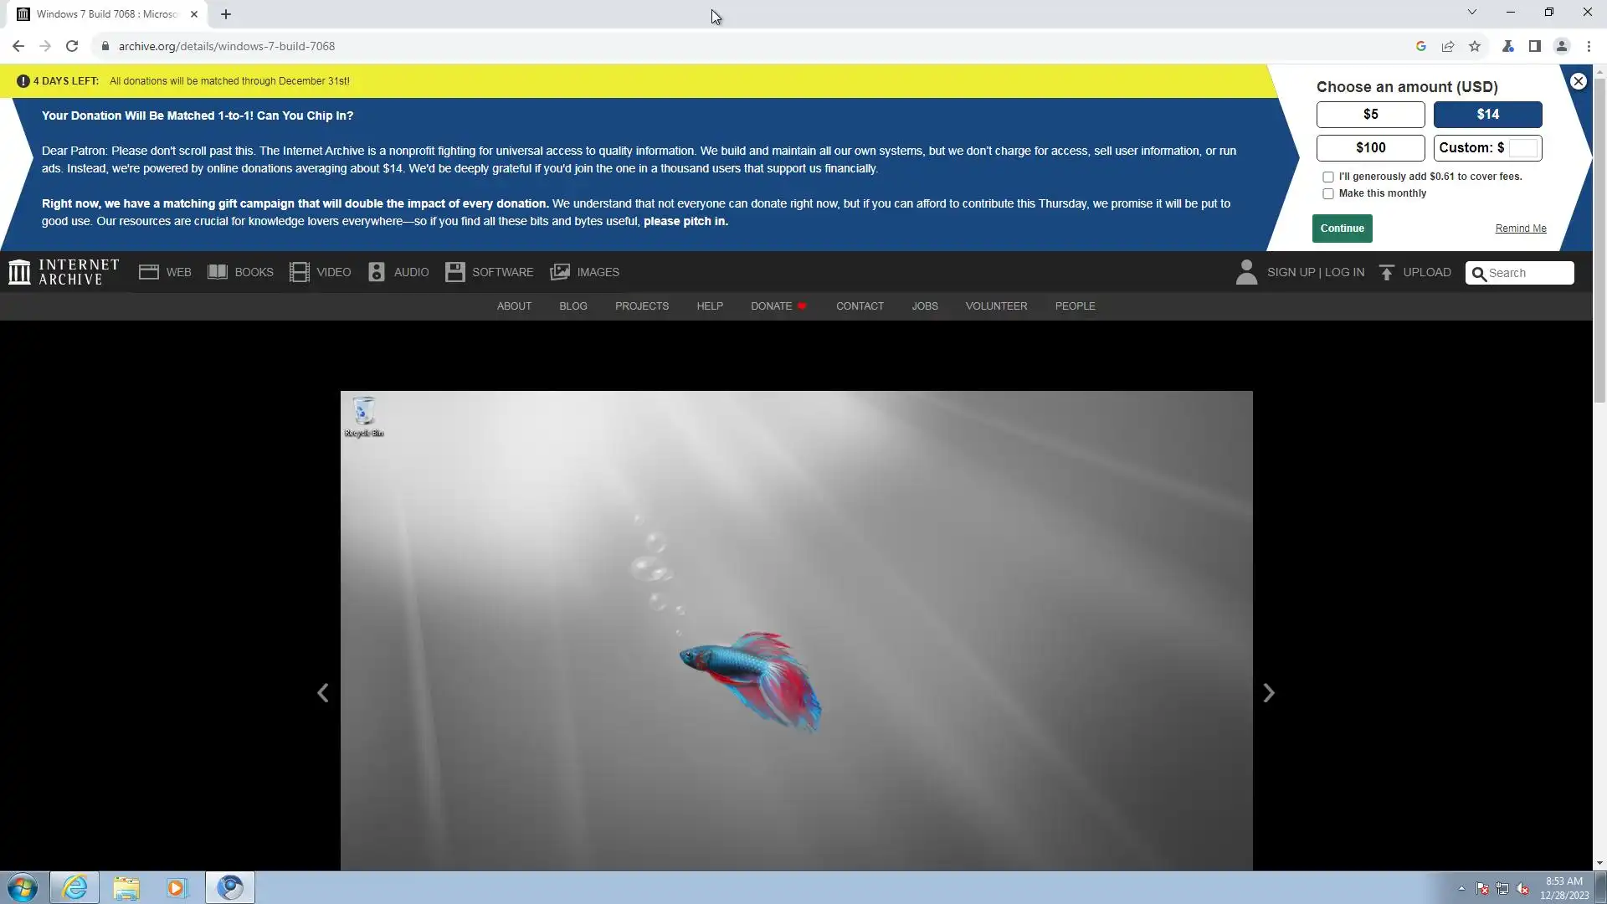Viewport: 1607px width, 904px height.
Task: Open the Web section icon
Action: [149, 272]
